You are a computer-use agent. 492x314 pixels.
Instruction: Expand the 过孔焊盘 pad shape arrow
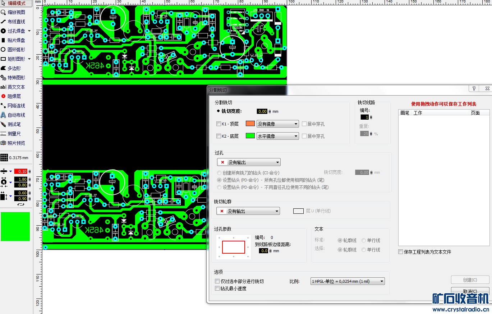click(29, 31)
